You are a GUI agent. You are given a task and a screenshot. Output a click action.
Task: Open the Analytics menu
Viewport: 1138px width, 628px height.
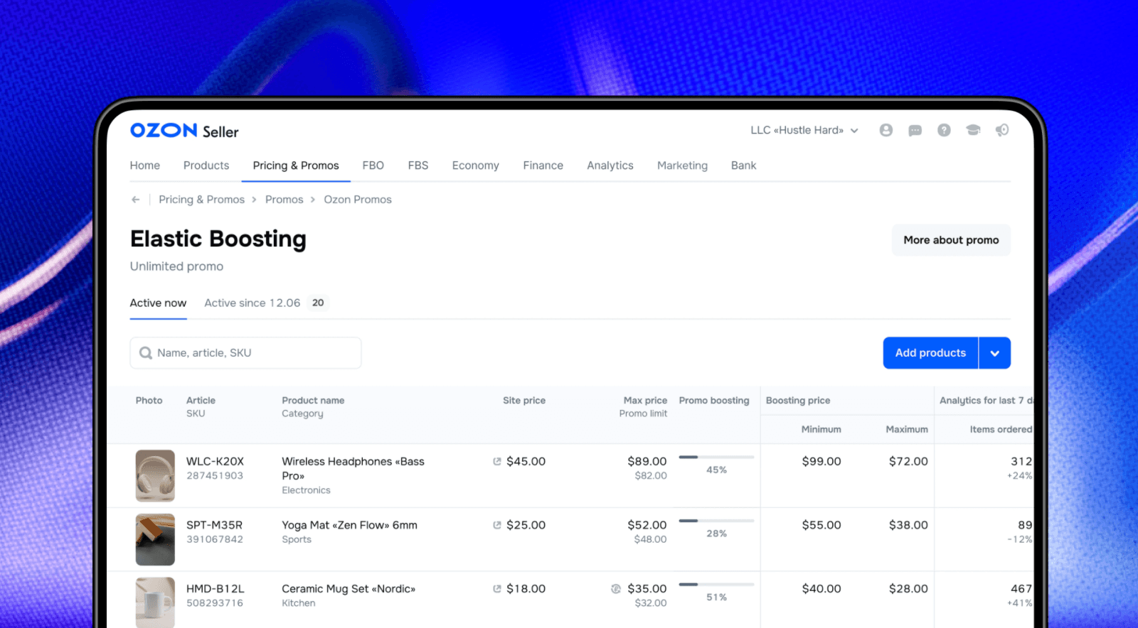click(610, 166)
